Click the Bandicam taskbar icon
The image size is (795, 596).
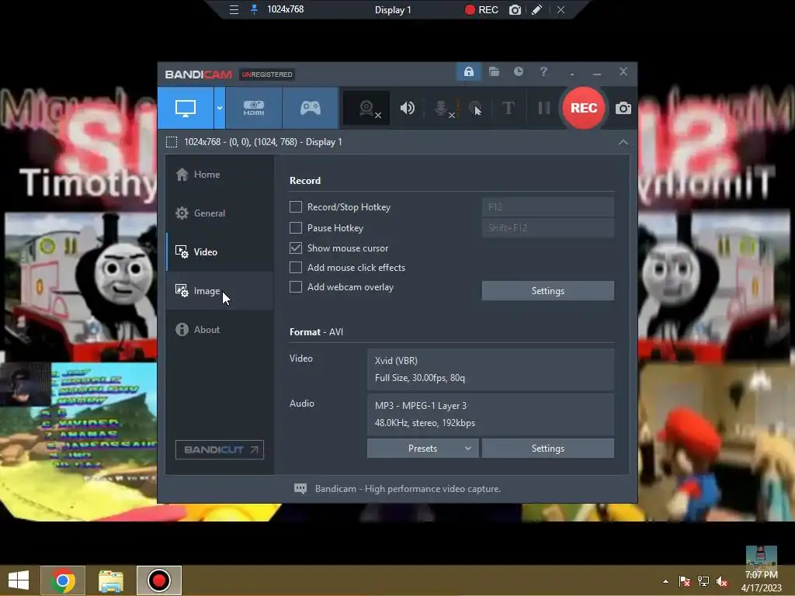coord(158,580)
